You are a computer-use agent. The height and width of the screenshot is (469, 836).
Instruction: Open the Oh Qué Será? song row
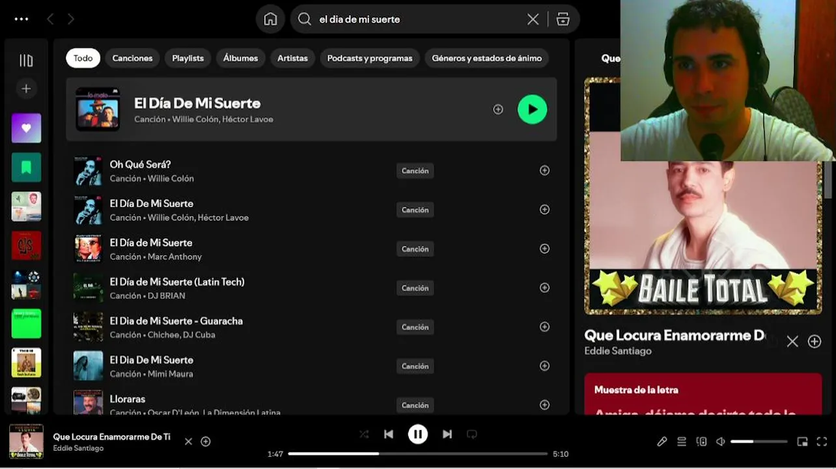(311, 171)
